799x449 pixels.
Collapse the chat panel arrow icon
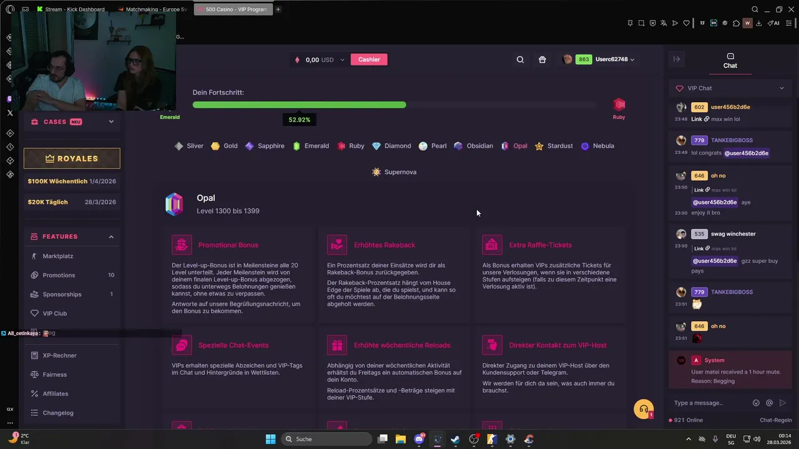677,59
